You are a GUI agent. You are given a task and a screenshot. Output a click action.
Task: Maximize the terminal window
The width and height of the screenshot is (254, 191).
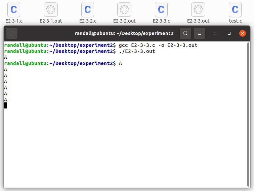coord(229,34)
